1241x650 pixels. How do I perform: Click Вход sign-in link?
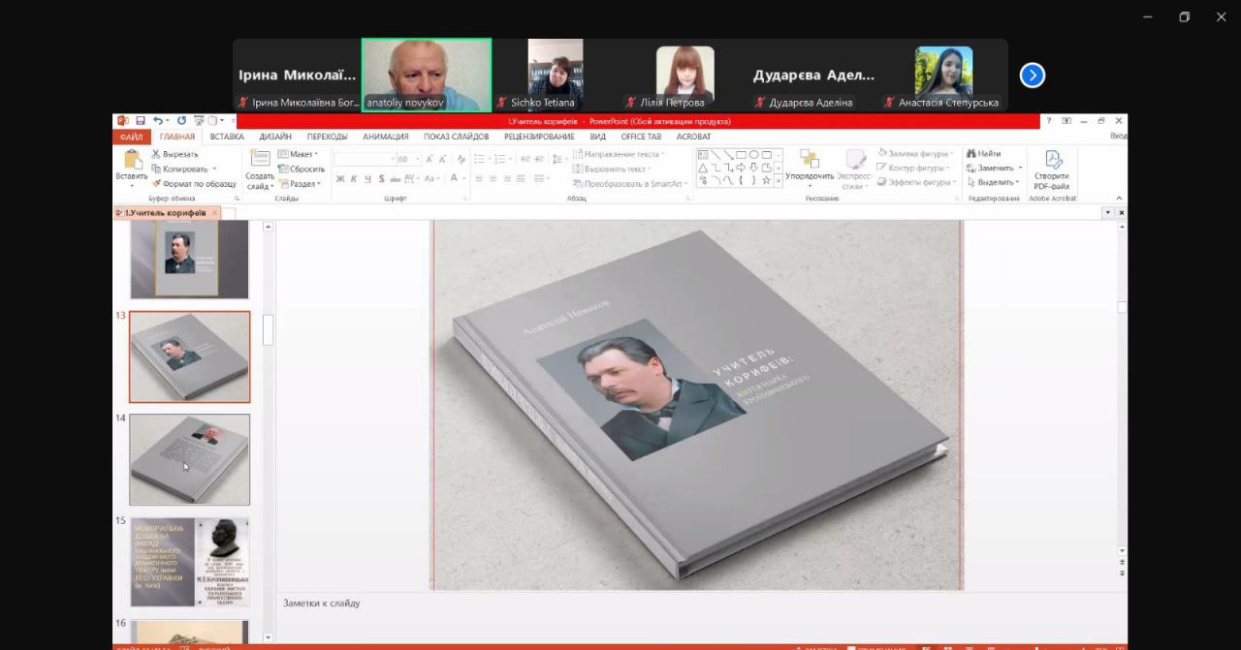click(1118, 137)
